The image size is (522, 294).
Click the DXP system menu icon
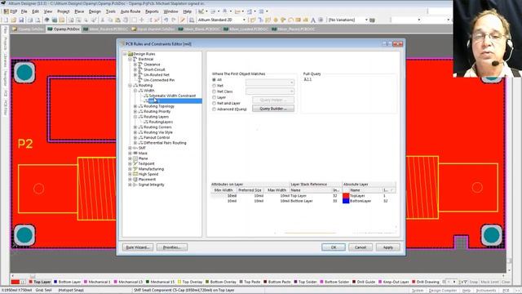tap(11, 11)
